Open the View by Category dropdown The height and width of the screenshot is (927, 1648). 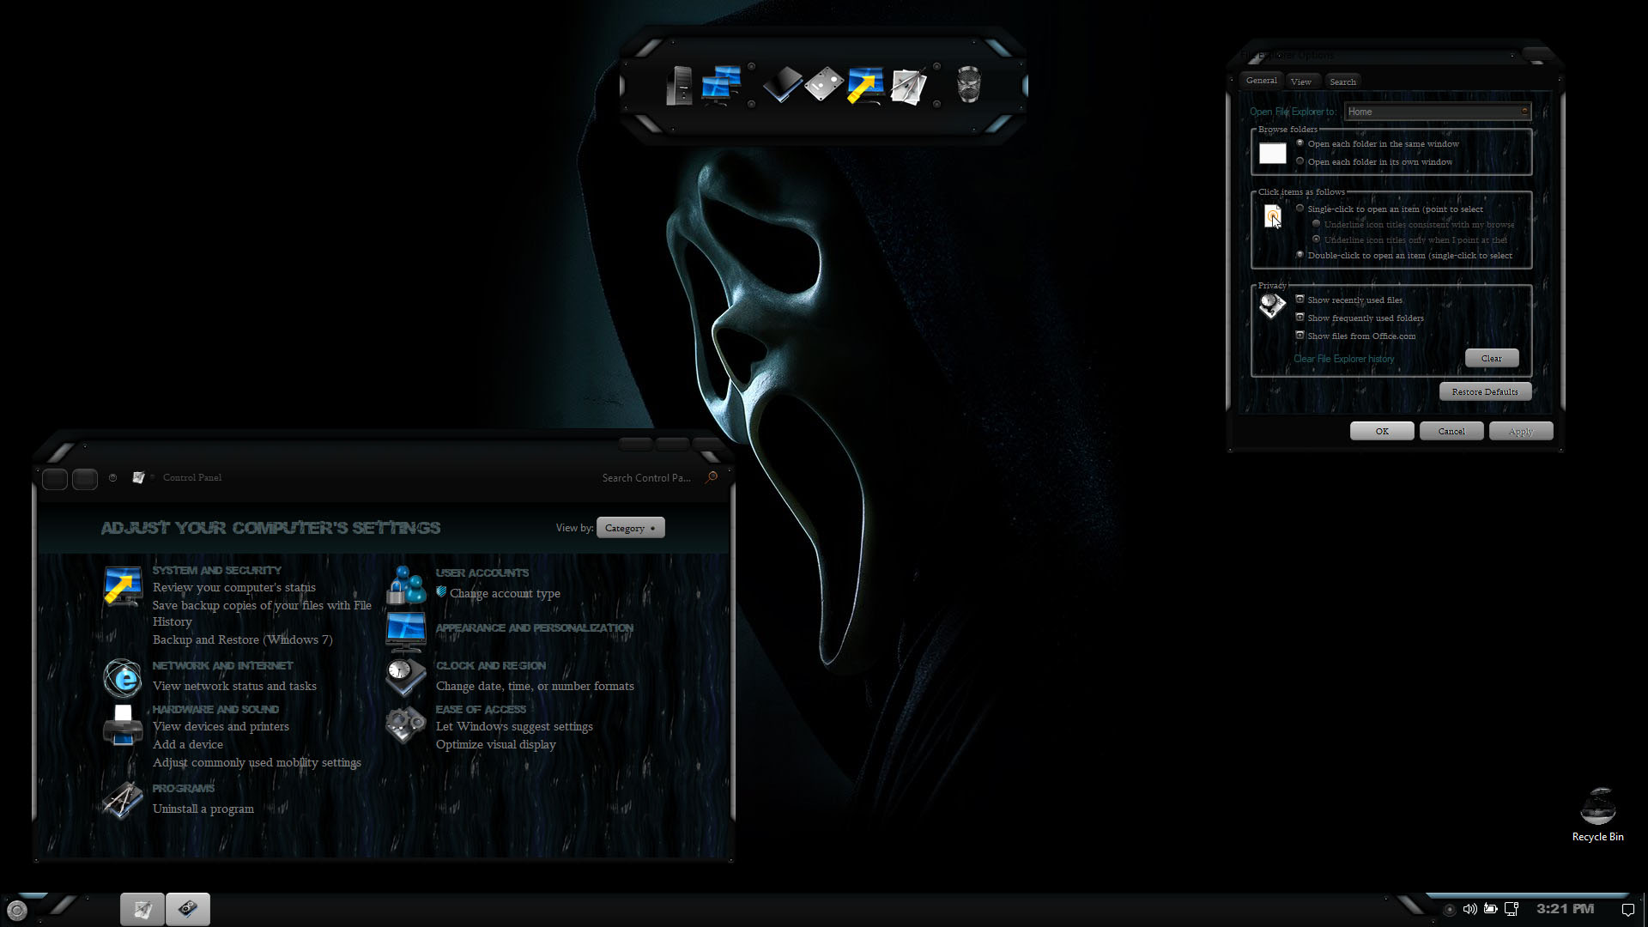[x=630, y=528]
